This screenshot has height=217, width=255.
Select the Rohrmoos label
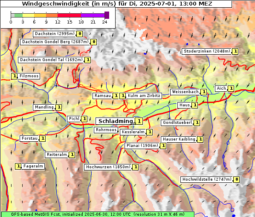point(106,130)
